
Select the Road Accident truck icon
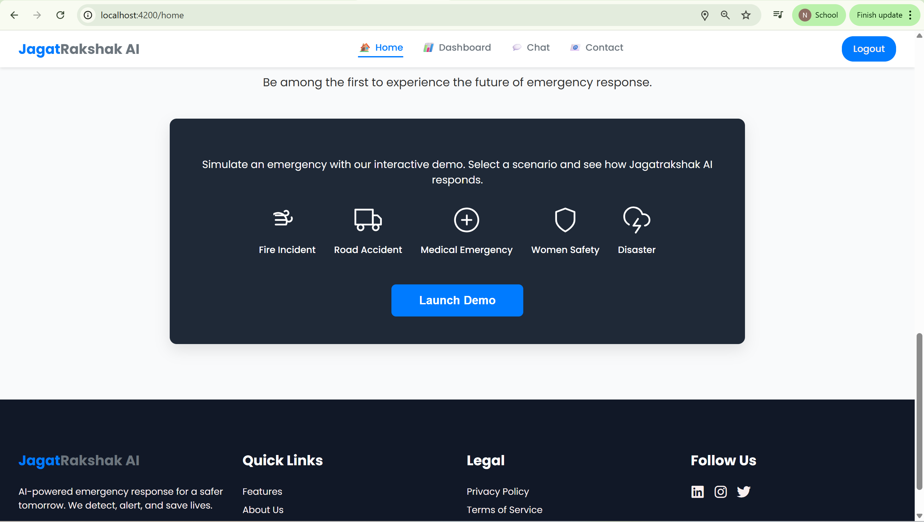click(368, 220)
